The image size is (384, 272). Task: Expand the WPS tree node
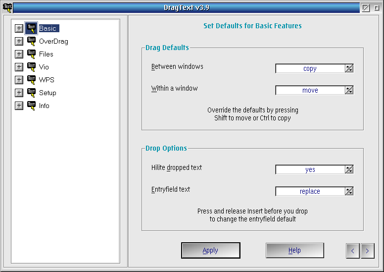[19, 80]
